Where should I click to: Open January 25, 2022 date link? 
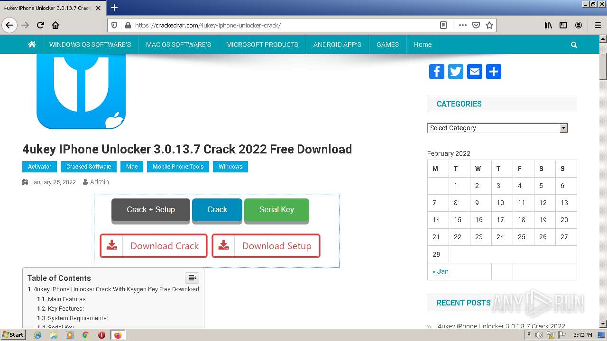[x=53, y=182]
